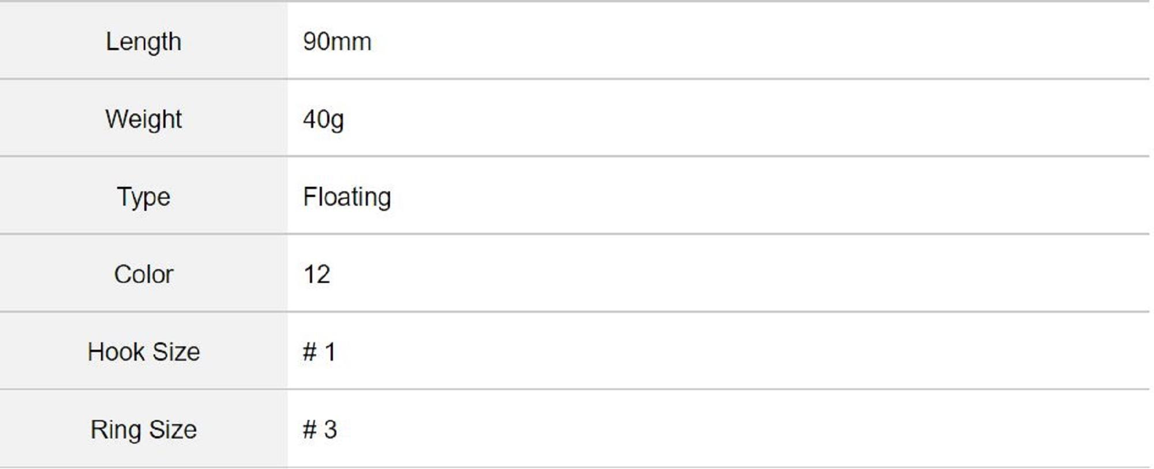Image resolution: width=1154 pixels, height=469 pixels.
Task: Click the table's bottom border below Ring Size
Action: tap(577, 467)
